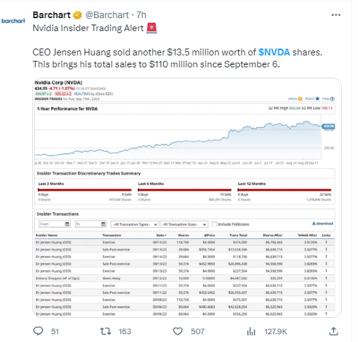The image size is (358, 342).
Task: Toggle the Include Politicians checkbox
Action: (214, 224)
